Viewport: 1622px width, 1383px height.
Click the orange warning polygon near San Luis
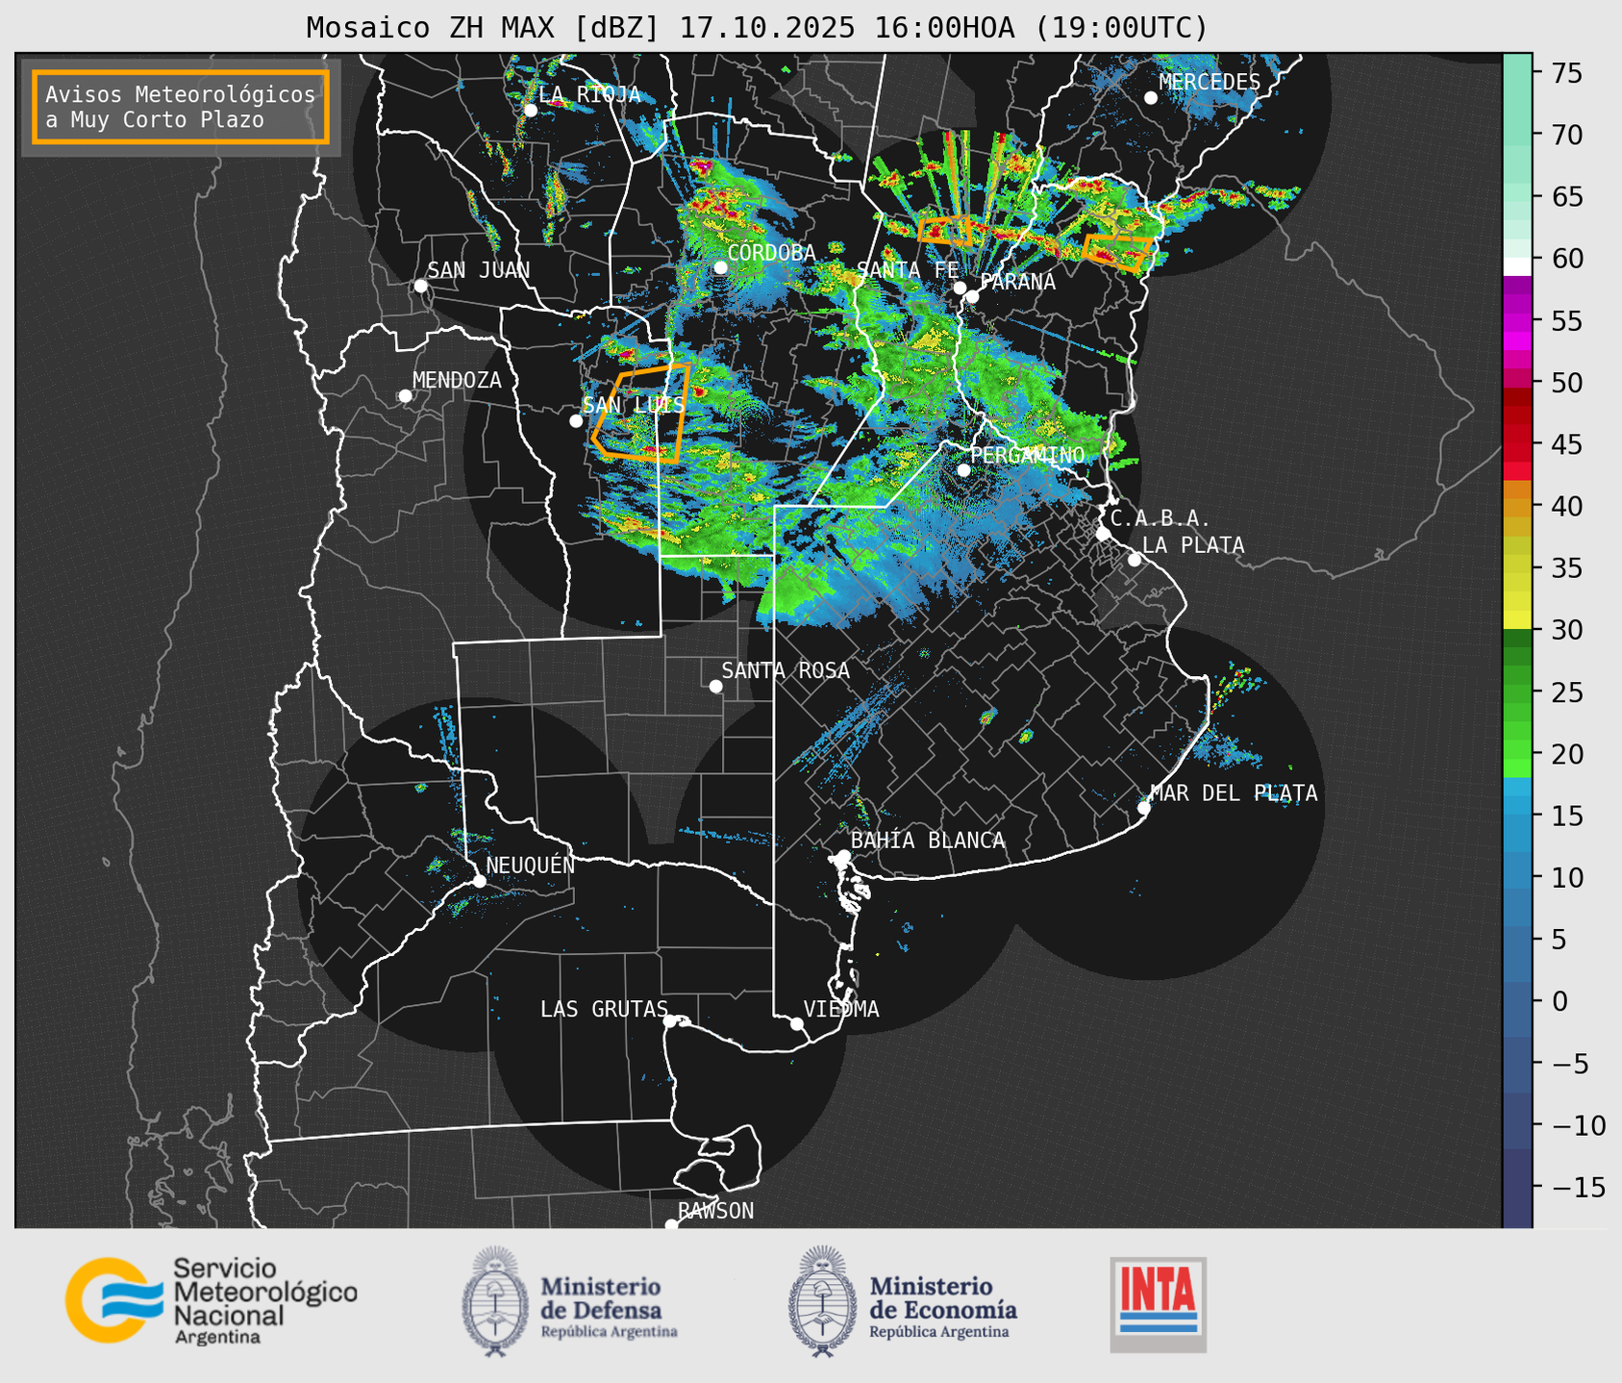coord(639,414)
